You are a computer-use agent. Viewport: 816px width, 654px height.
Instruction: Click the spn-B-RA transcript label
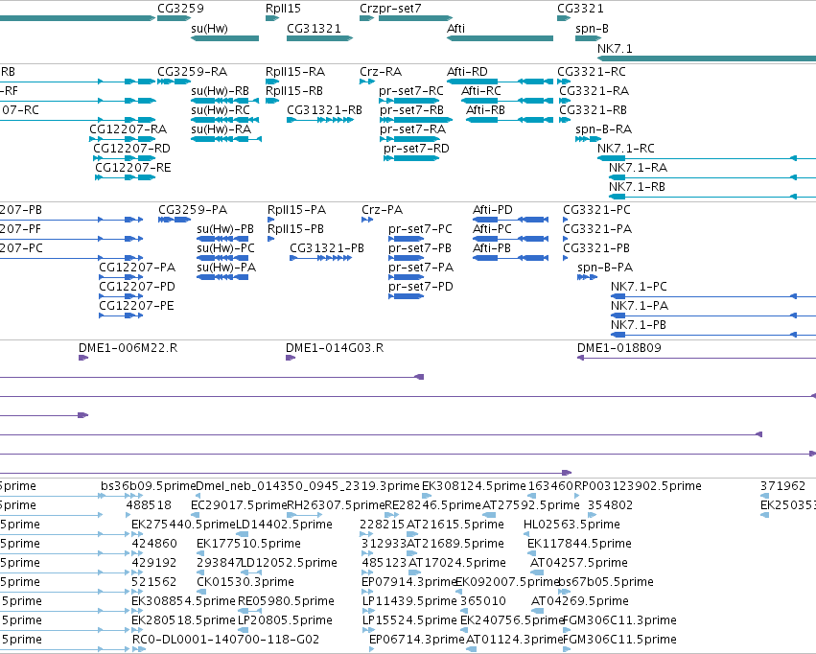pos(604,129)
